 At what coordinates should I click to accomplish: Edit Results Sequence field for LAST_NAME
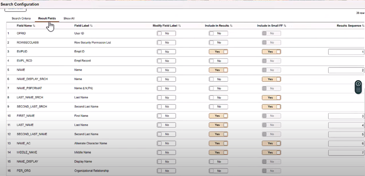346,125
